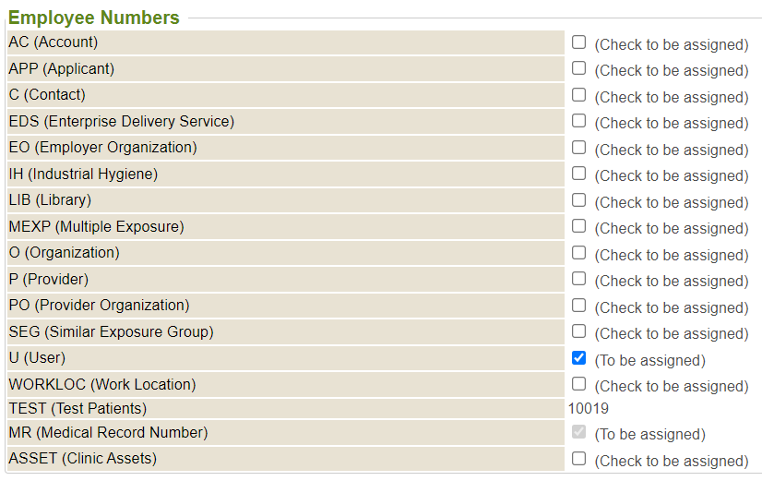The image size is (762, 481).
Task: Enable the SEG Similar Exposure Group checkbox
Action: coord(578,331)
